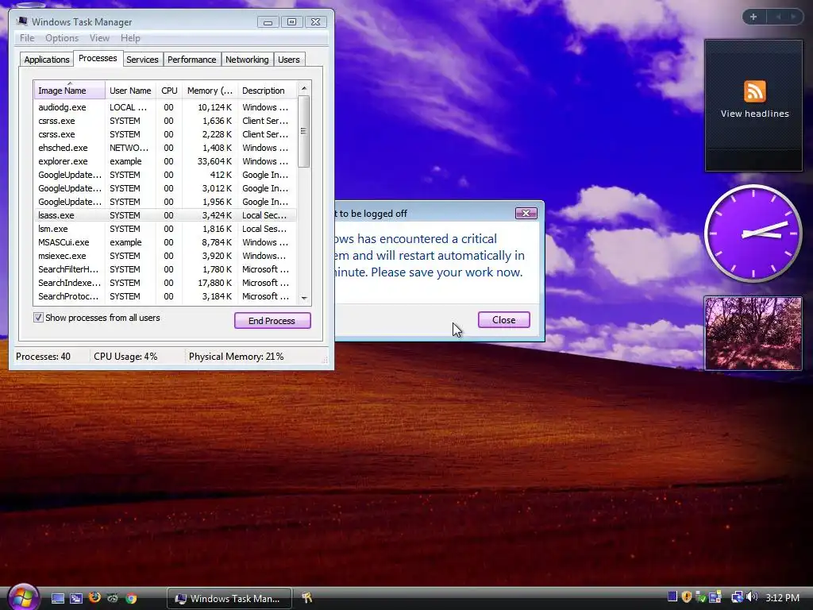The height and width of the screenshot is (610, 813).
Task: Click the process list vertical scrollbar thumb
Action: pos(304,131)
